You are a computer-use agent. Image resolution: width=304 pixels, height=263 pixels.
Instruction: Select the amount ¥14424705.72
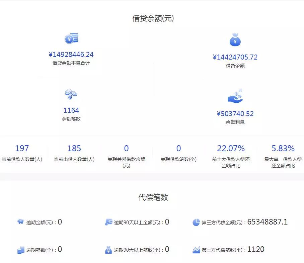point(235,57)
